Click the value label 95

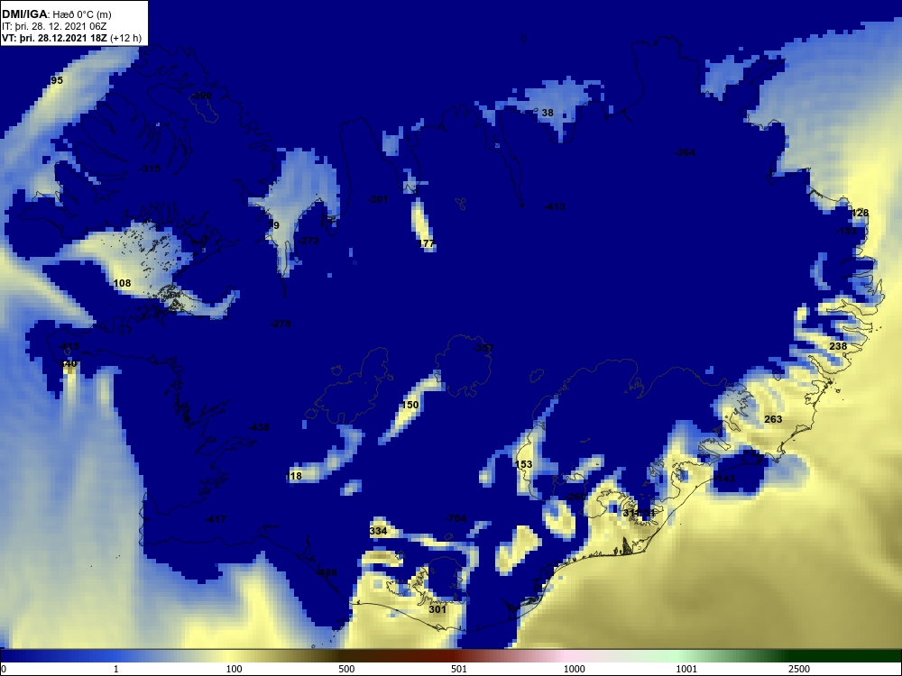tap(56, 80)
